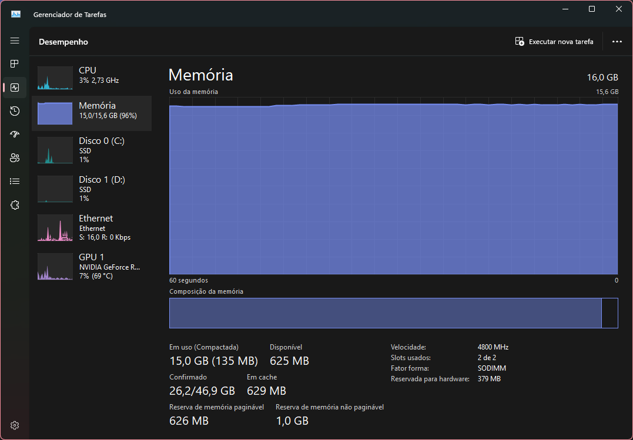Screen dimensions: 633x440
Task: Select the Ethernet performance item
Action: tap(92, 227)
